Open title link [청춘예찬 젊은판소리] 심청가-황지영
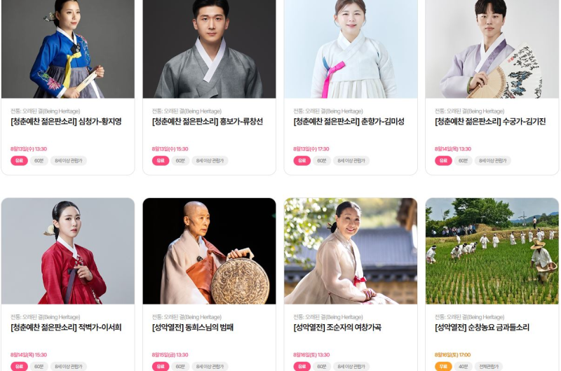 click(66, 122)
